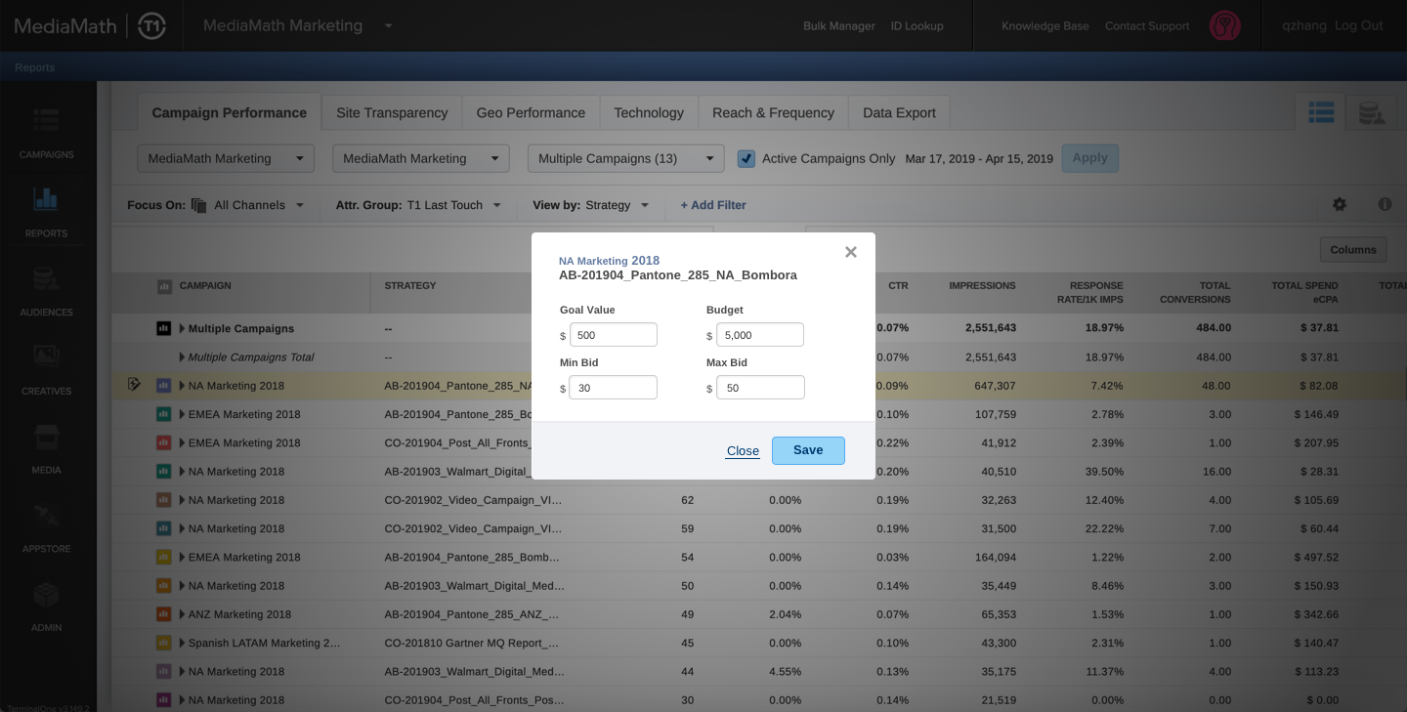The height and width of the screenshot is (712, 1407).
Task: Open the data export icon beside list view
Action: coord(1371,113)
